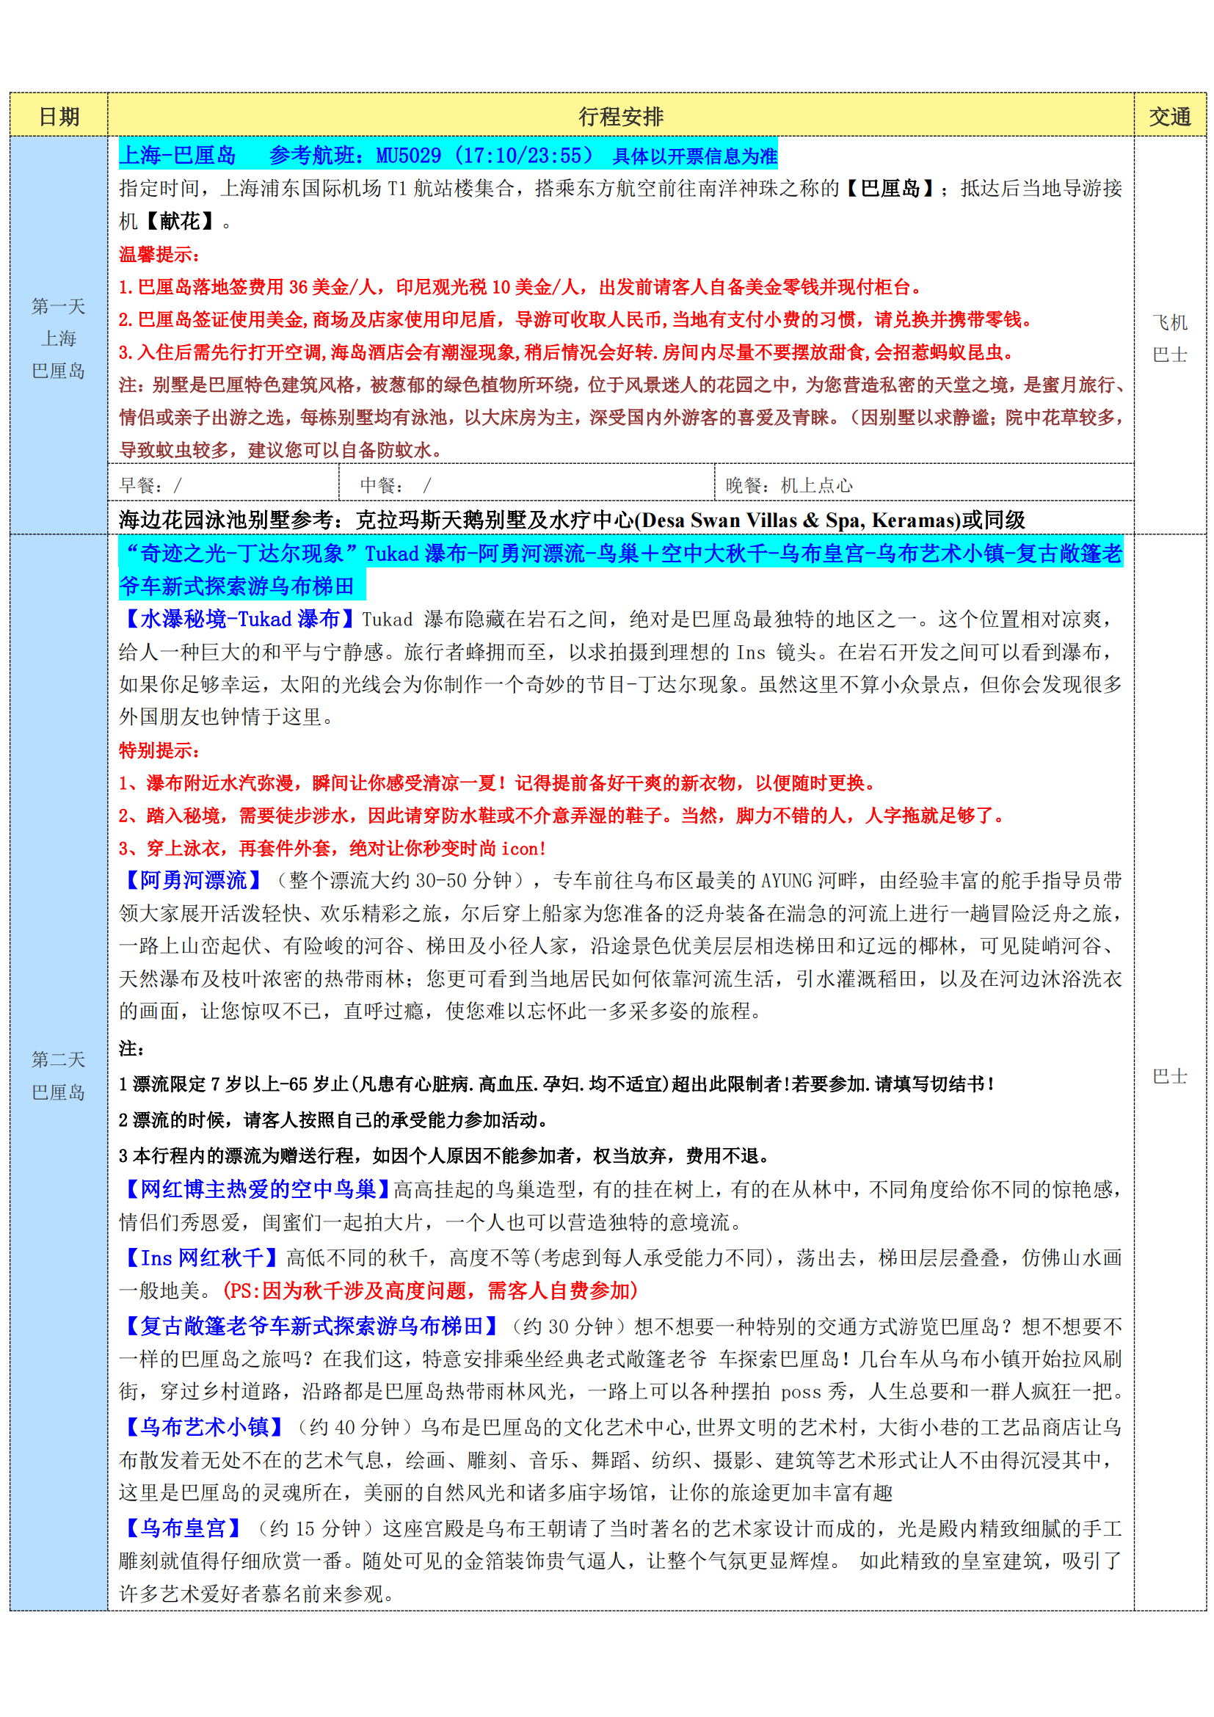Click the red 温馨提示 label

coord(159,254)
